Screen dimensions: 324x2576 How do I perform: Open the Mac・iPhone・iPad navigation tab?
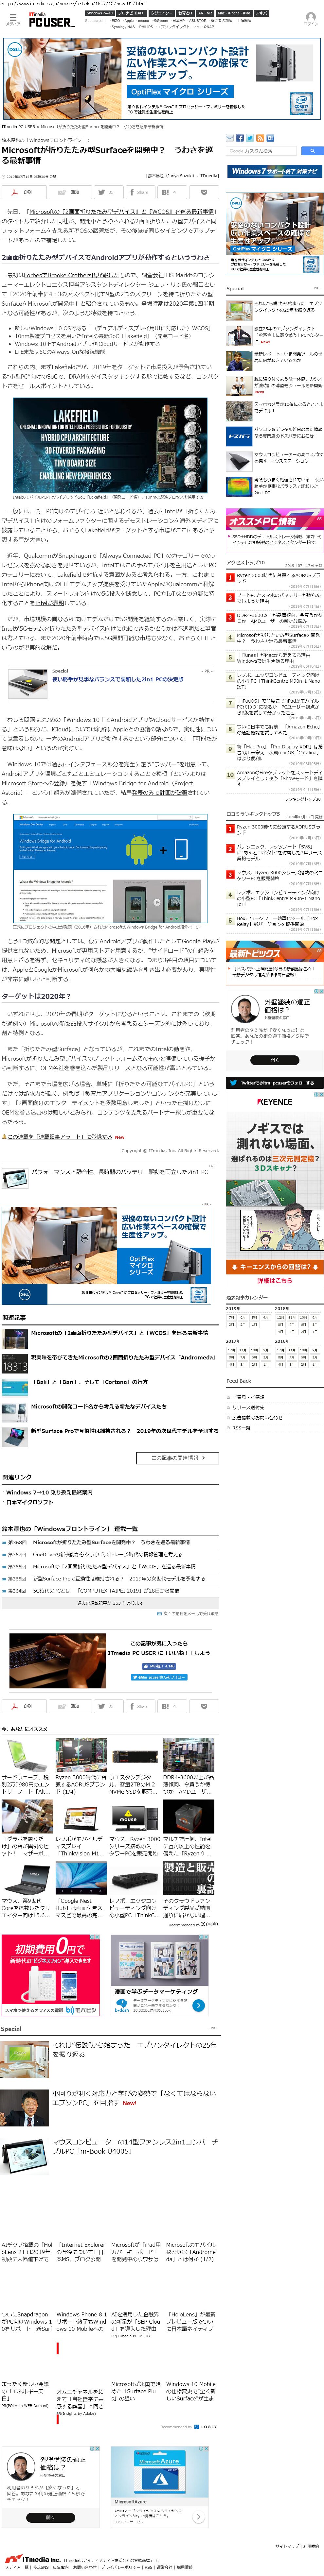pos(234,13)
